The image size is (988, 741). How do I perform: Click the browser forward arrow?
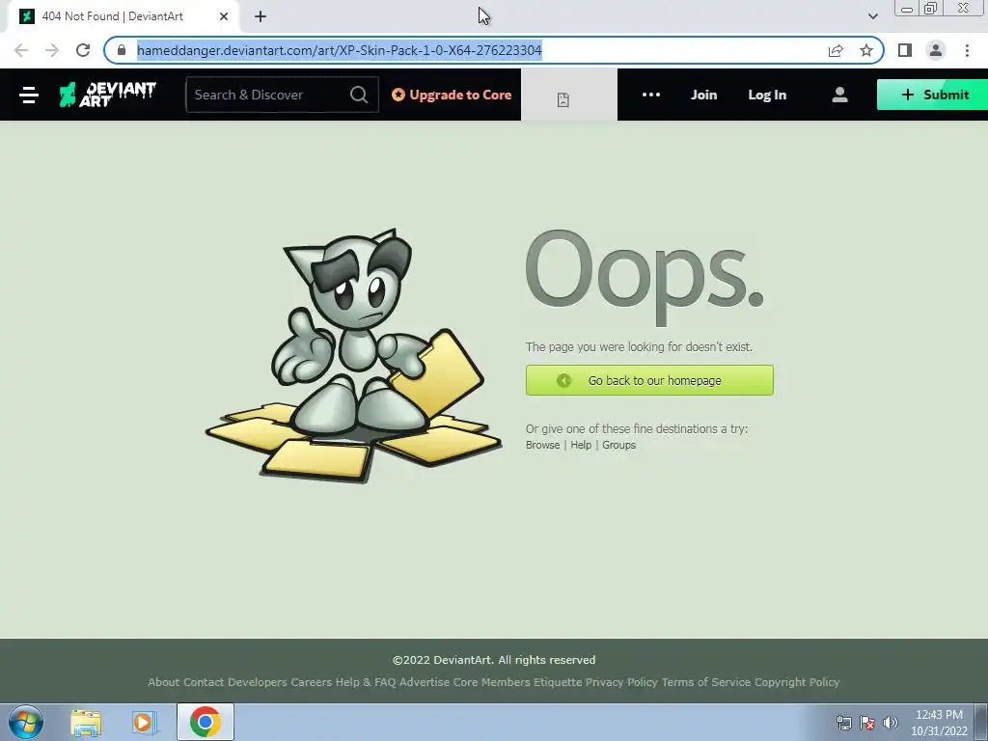(x=52, y=50)
